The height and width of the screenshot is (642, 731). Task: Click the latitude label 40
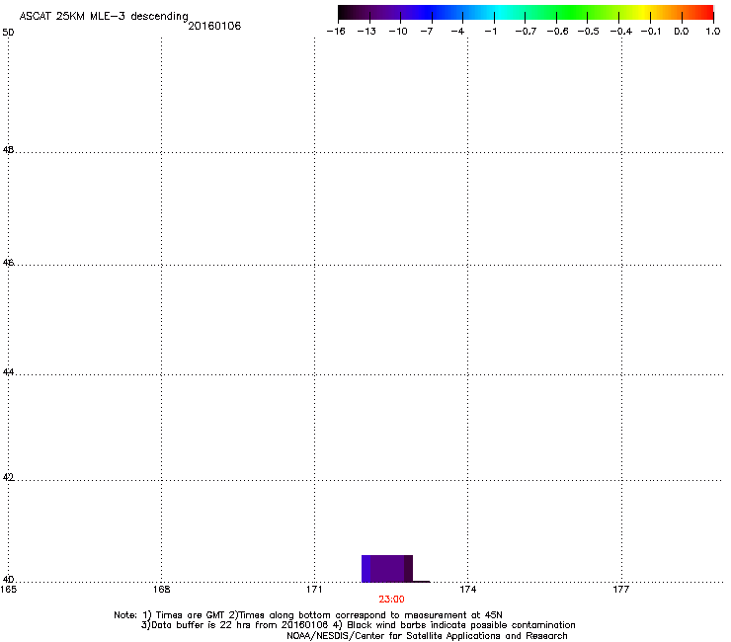pos(8,579)
